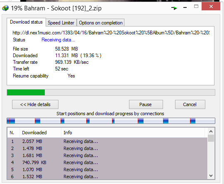The image size is (224, 184).
Task: Click the scroll down arrow in connections list
Action: pyautogui.click(x=211, y=176)
